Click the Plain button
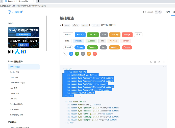 tap(67, 41)
